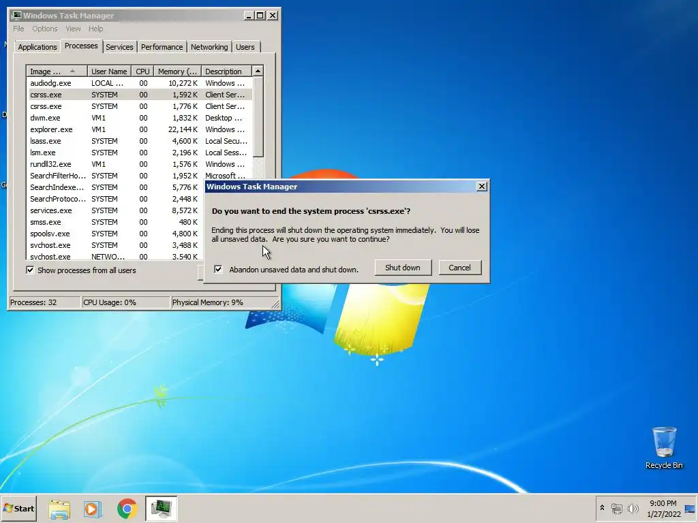
Task: Select the smss.exe process
Action: click(115, 222)
